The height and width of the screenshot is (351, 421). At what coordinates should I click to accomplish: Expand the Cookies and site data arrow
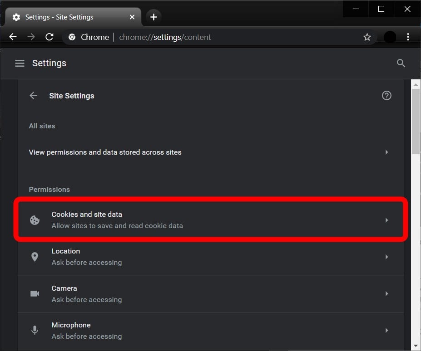[386, 220]
